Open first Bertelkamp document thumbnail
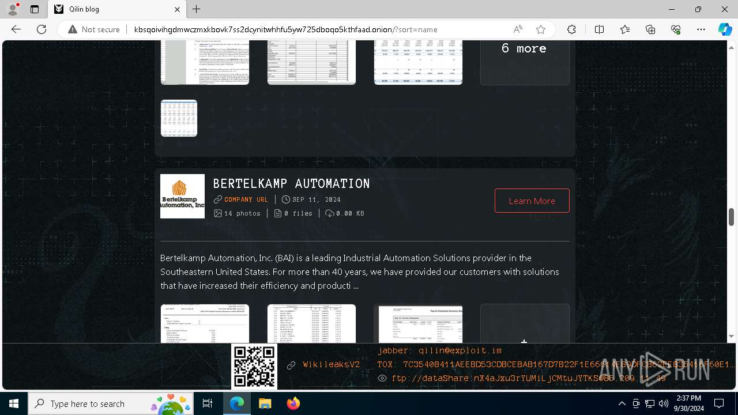 pos(205,324)
